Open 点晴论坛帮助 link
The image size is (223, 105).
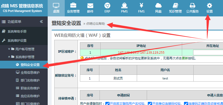point(95,24)
